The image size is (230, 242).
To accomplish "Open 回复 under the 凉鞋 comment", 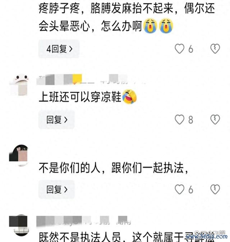I will (x=57, y=119).
